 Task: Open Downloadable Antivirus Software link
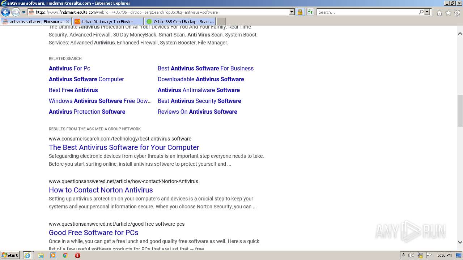click(201, 79)
